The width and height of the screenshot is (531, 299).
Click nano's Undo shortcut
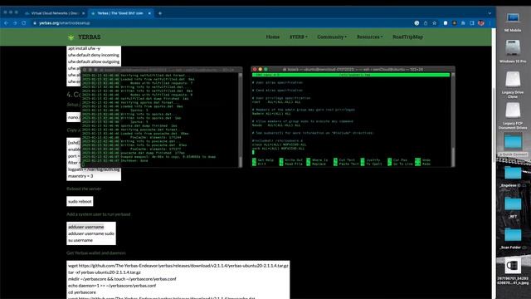[x=423, y=160]
